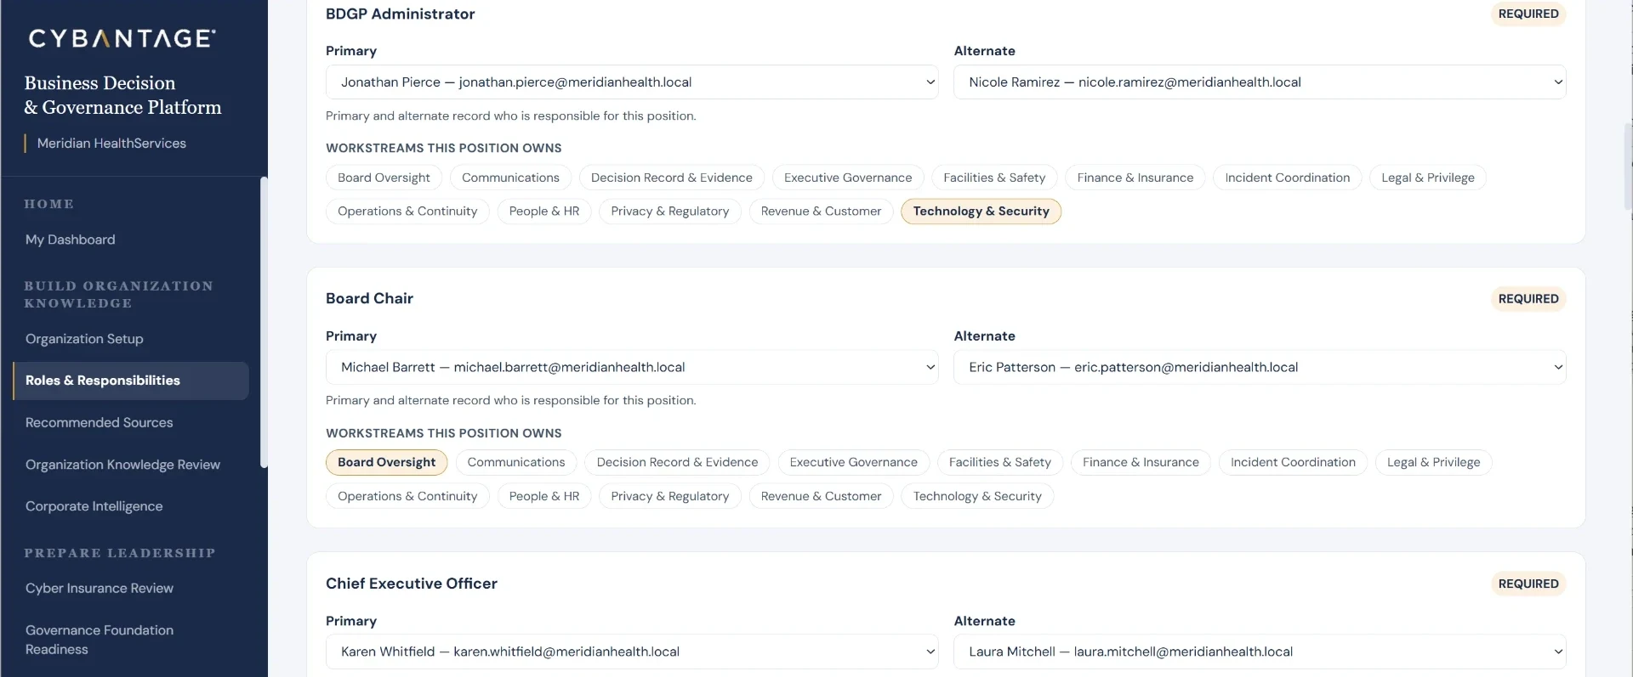
Task: Toggle Decision Record & Evidence for BDGP Administrator
Action: click(672, 178)
